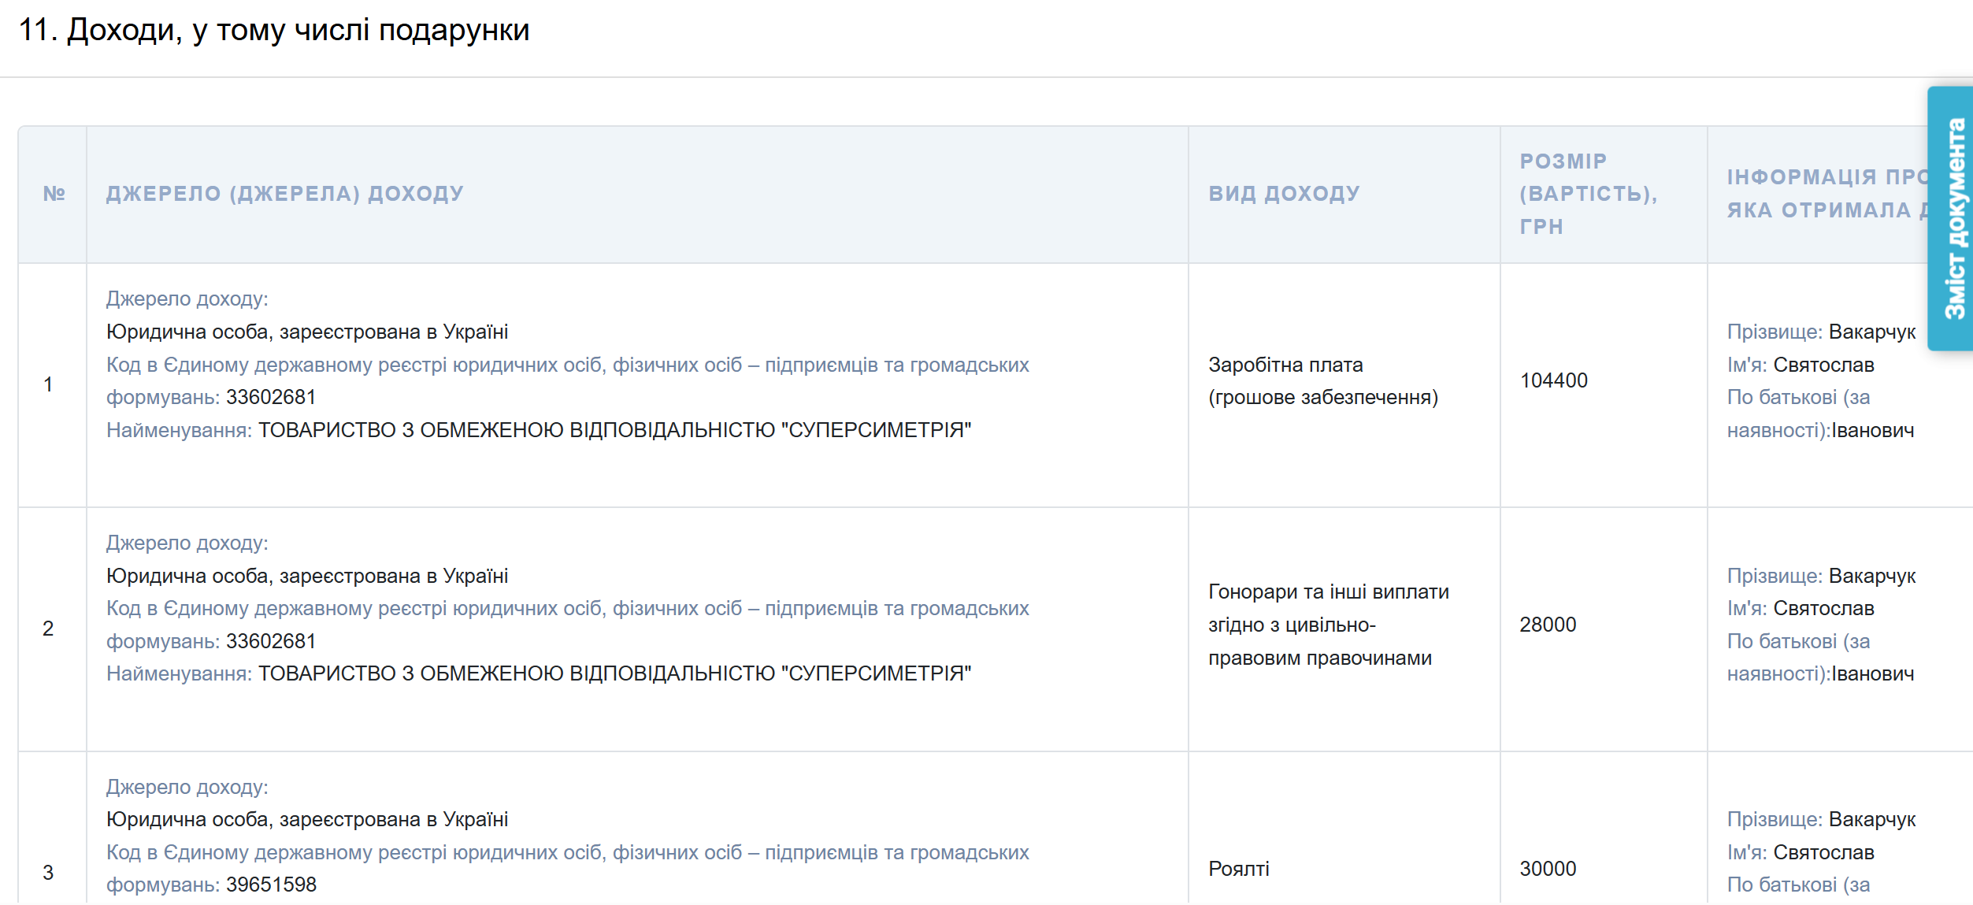Image resolution: width=1973 pixels, height=905 pixels.
Task: Click row number 2 cell
Action: pyautogui.click(x=48, y=629)
